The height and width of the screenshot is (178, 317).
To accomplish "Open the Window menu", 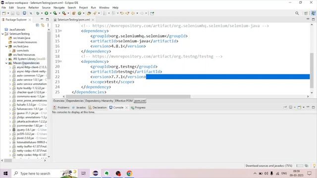I will (x=104, y=7).
